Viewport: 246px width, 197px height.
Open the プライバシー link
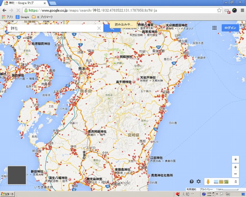(x=206, y=189)
